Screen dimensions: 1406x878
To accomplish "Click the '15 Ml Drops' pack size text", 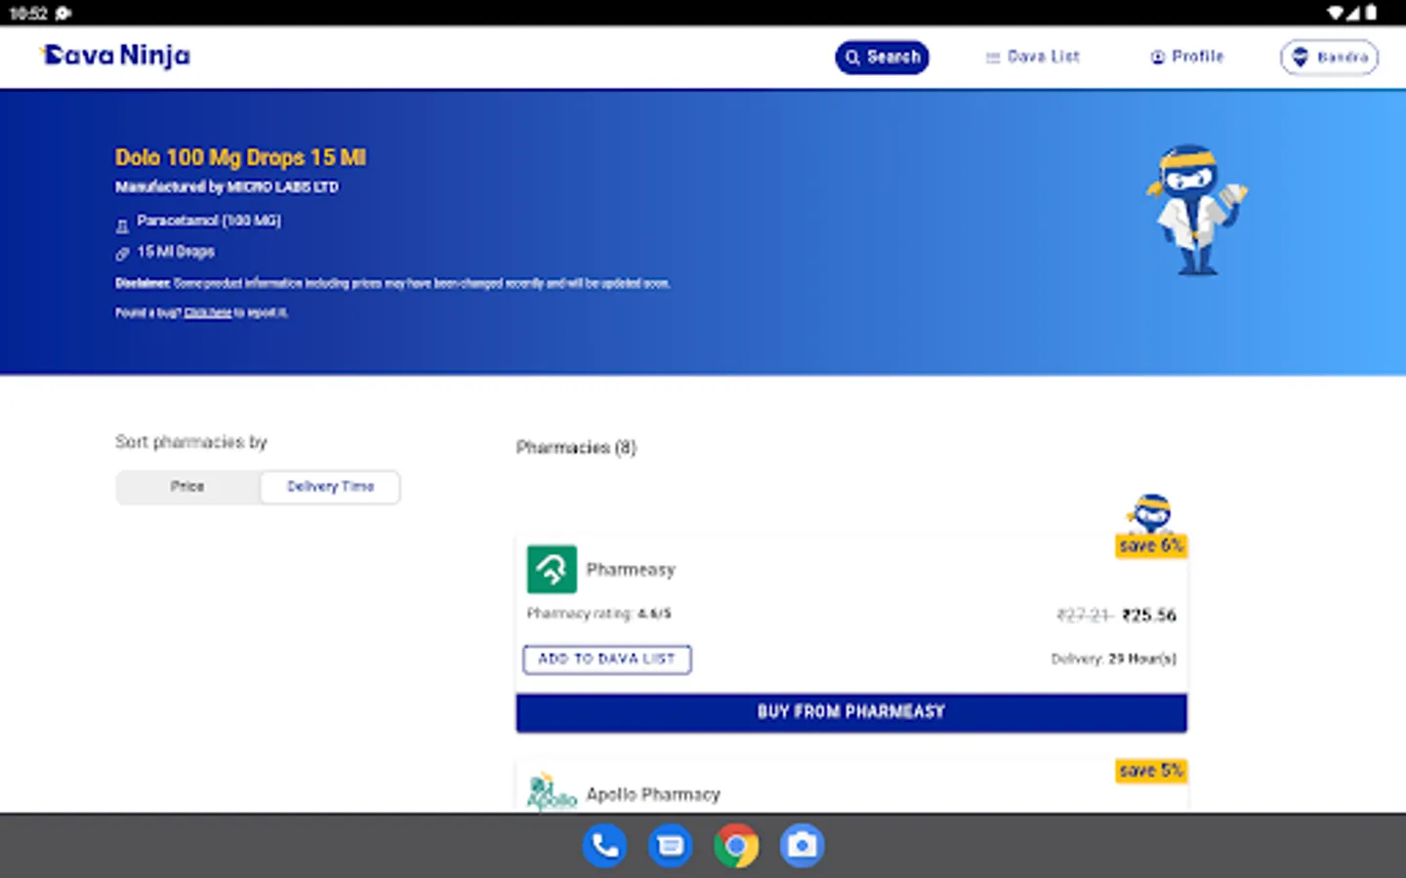I will [x=176, y=252].
